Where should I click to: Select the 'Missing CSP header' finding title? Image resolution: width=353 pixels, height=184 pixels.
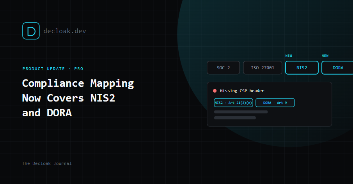[242, 91]
